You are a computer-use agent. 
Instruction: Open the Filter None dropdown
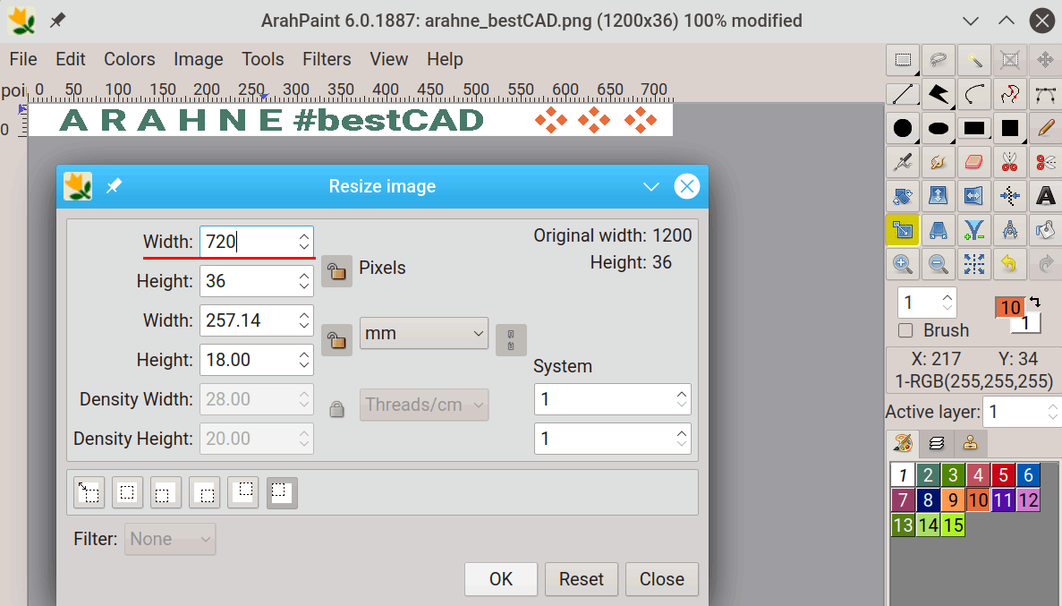click(170, 539)
